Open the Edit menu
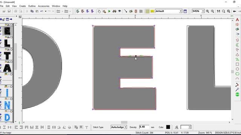 click(x=8, y=6)
